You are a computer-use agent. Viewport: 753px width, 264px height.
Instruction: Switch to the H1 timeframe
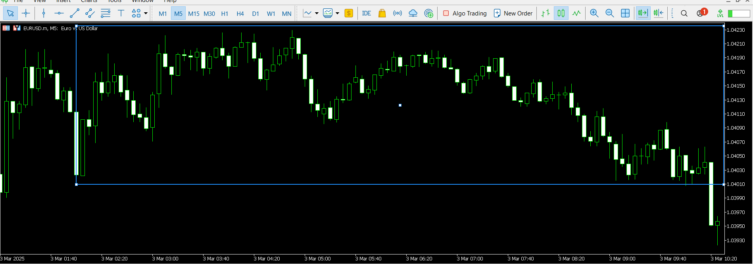[x=225, y=13]
